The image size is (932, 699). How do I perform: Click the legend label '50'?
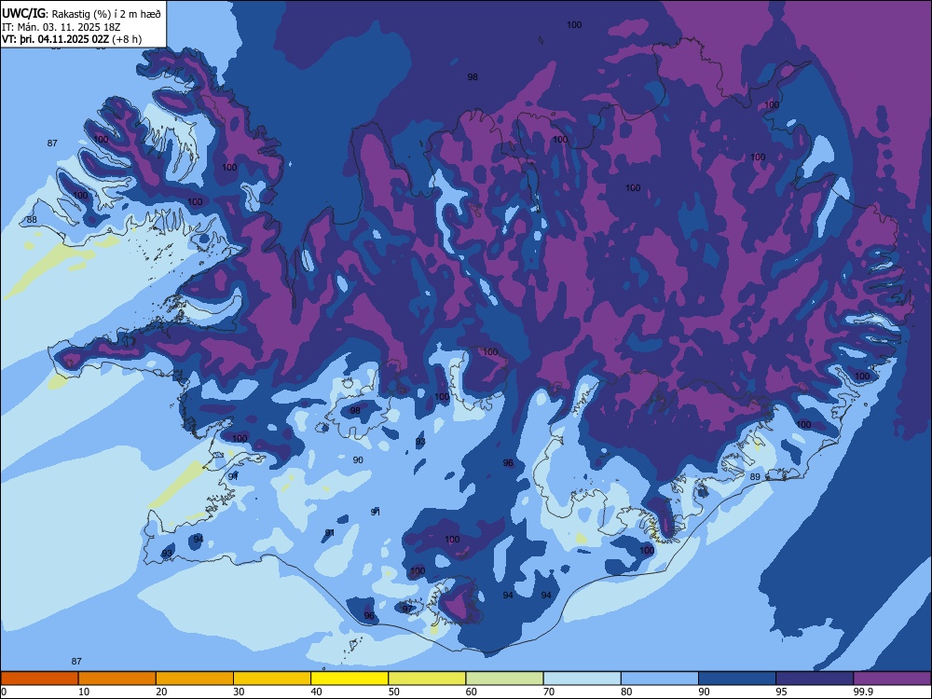pyautogui.click(x=393, y=692)
